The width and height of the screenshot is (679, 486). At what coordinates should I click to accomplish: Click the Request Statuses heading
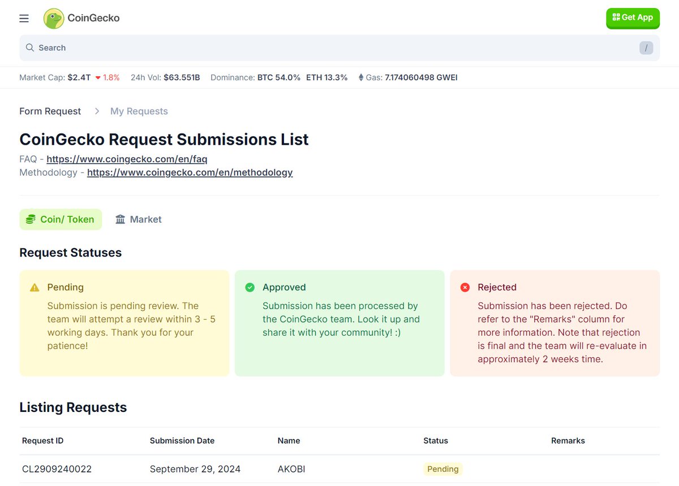click(x=71, y=253)
